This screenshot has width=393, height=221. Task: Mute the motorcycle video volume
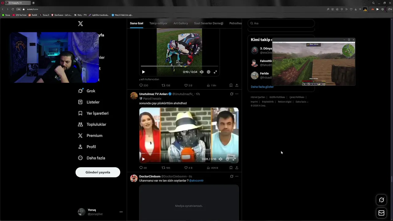(201, 72)
